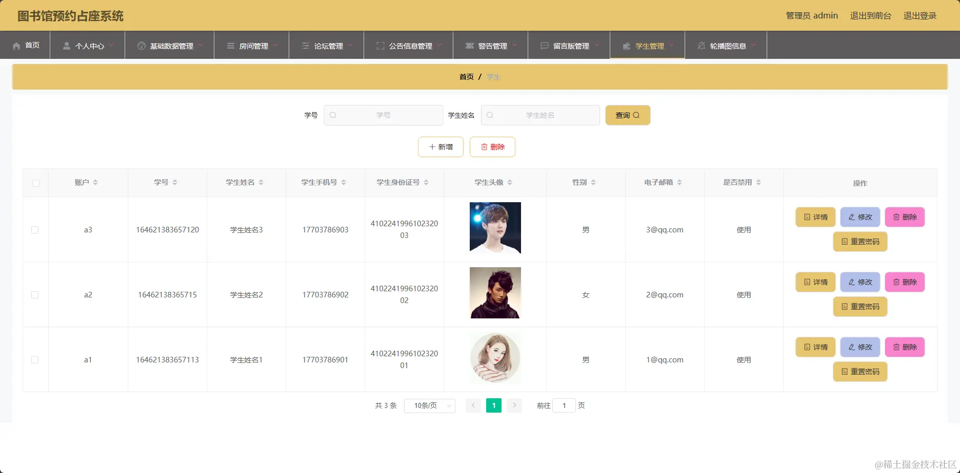Expand the 个人中心 menu chevron
The image size is (960, 473).
[x=111, y=45]
